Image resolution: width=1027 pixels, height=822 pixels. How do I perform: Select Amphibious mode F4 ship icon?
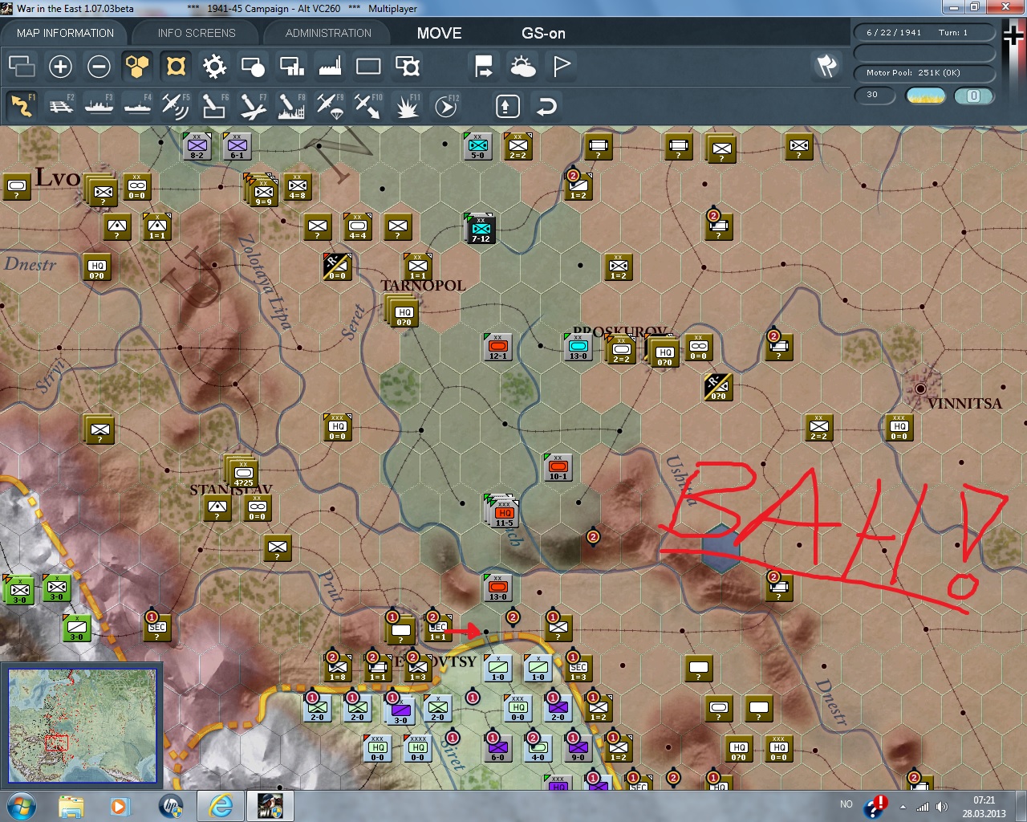137,106
